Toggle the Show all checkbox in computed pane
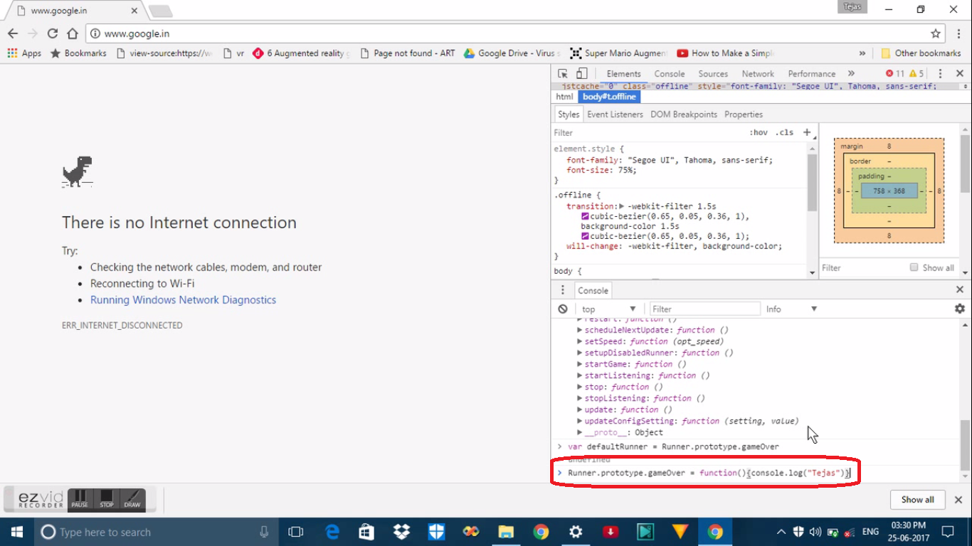 [x=914, y=267]
